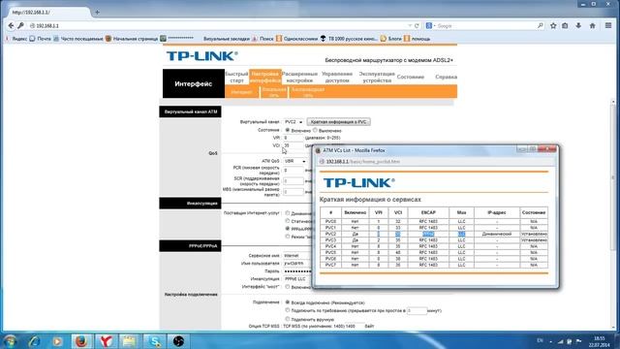Screen dimensions: 620x349
Task: Click the idle minutes input field
Action: [x=417, y=310]
